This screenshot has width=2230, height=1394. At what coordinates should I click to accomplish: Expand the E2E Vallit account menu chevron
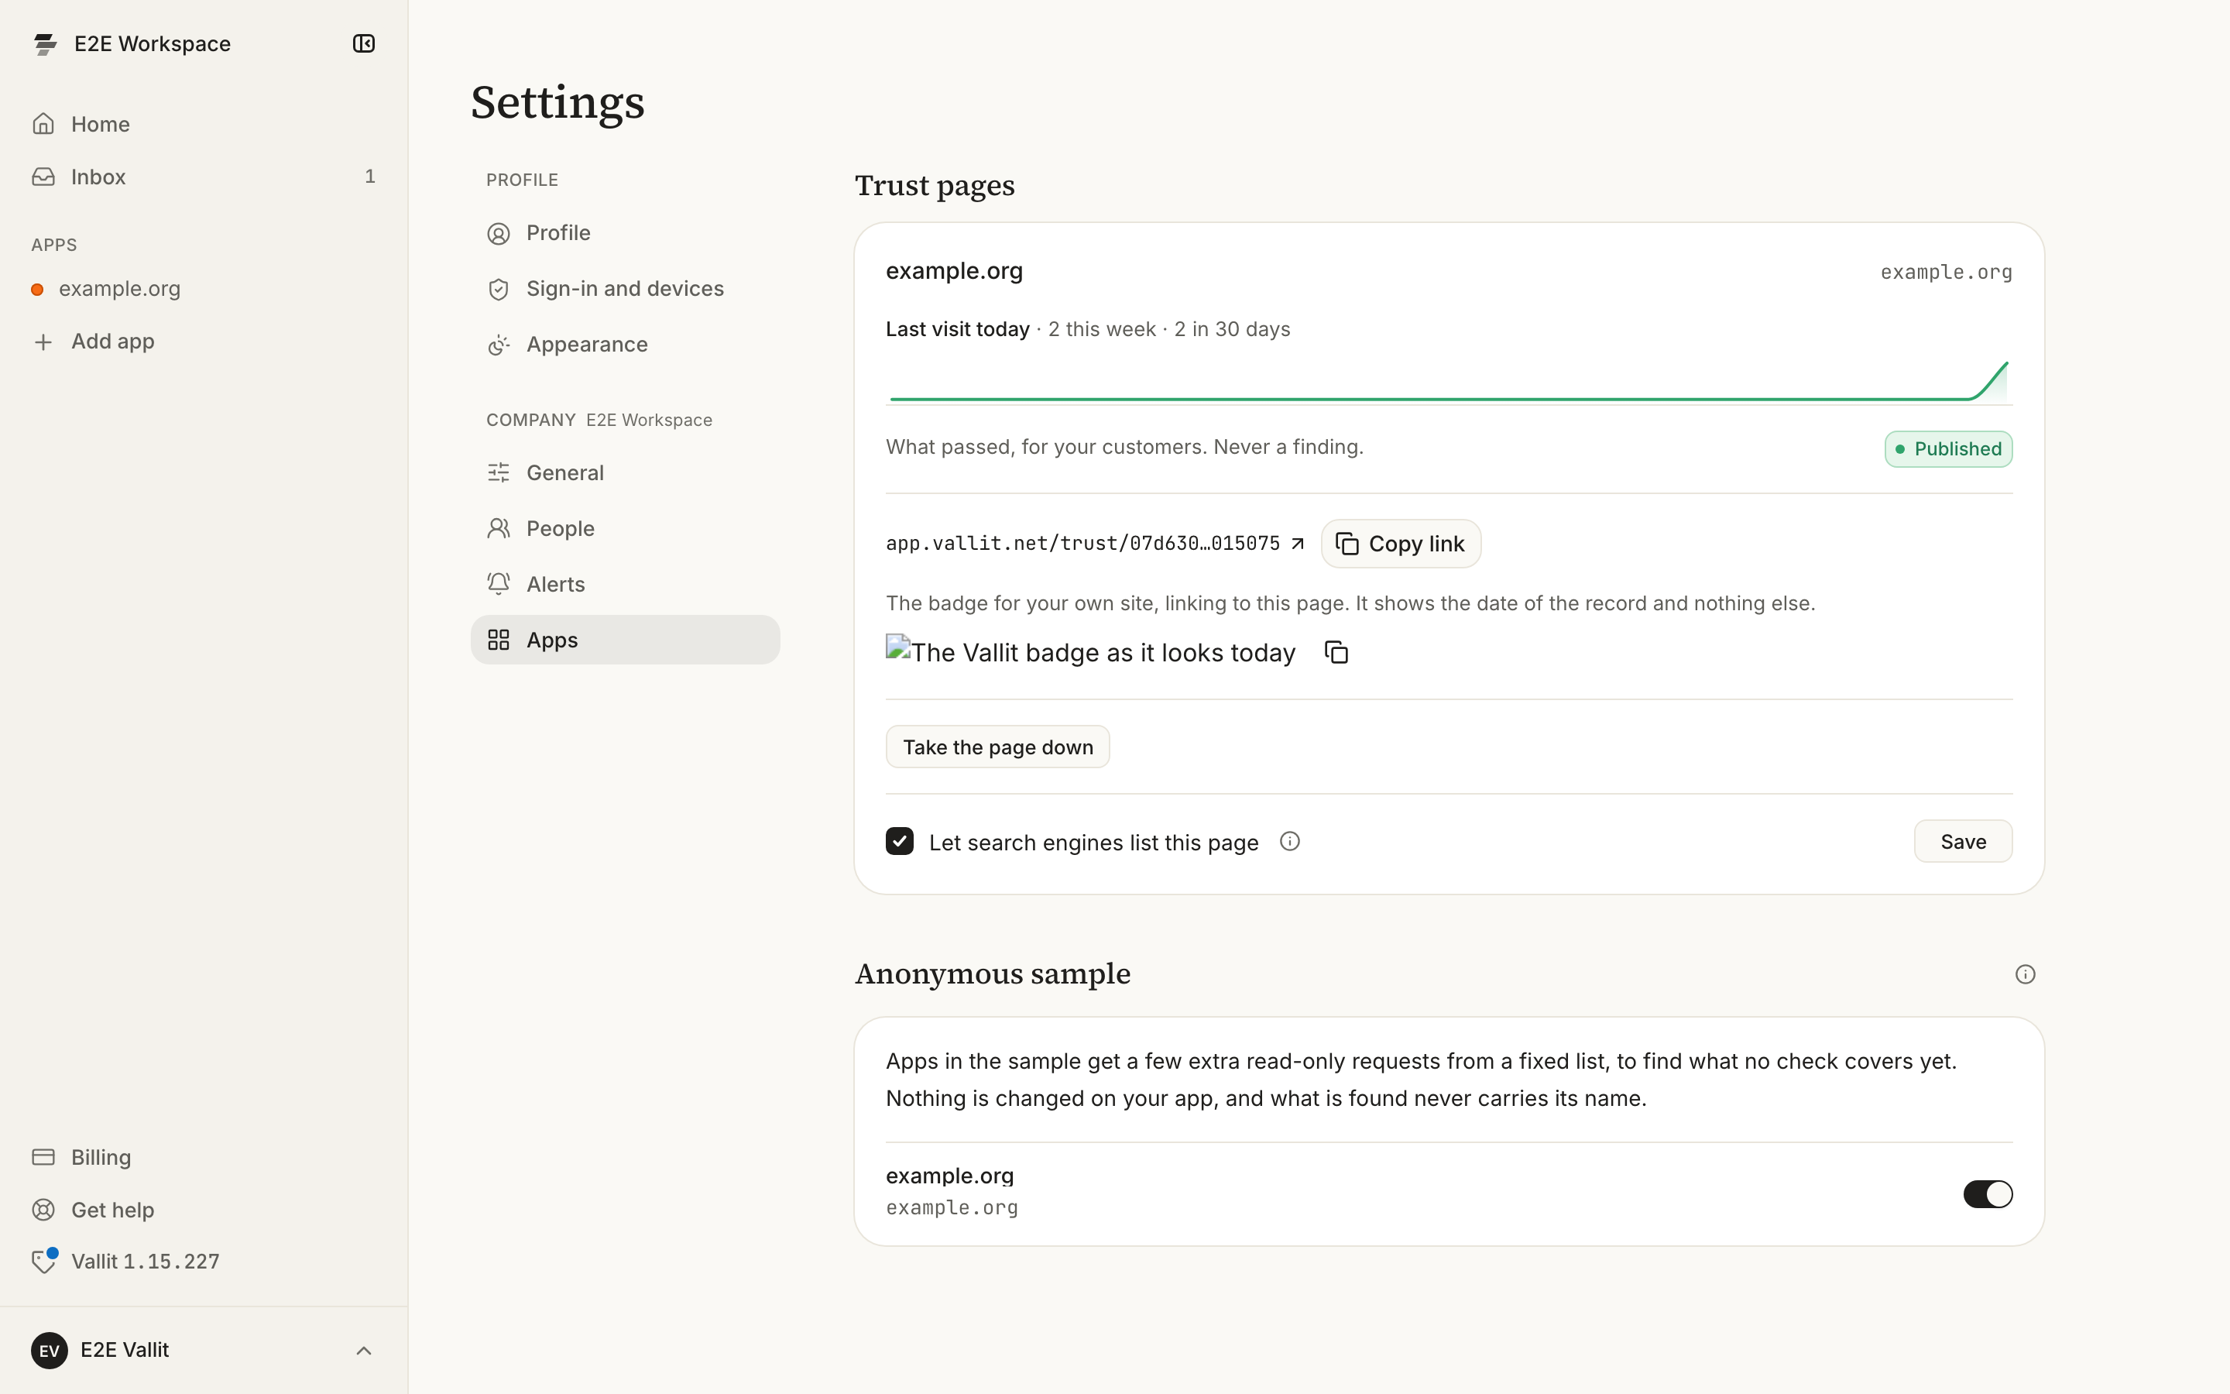click(364, 1350)
